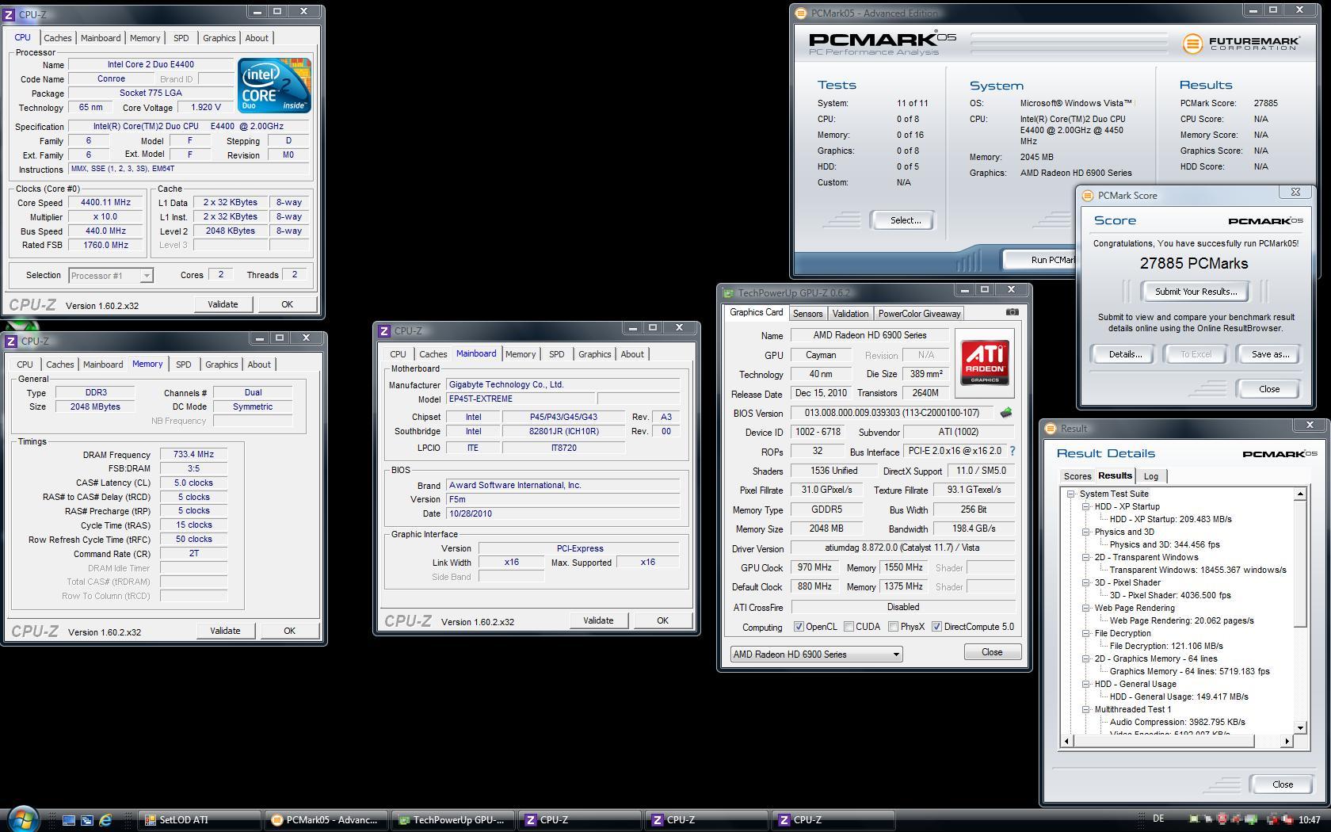Click the Save as... button
The height and width of the screenshot is (832, 1331).
(1270, 354)
